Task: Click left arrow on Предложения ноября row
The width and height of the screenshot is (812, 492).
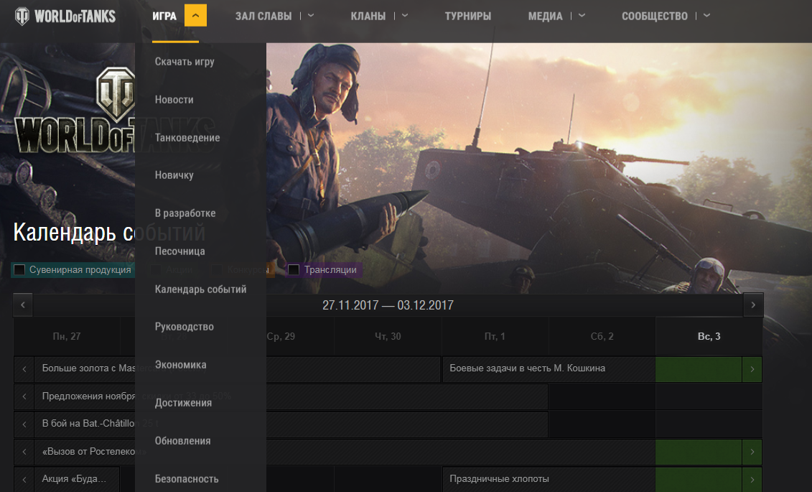Action: [x=24, y=396]
